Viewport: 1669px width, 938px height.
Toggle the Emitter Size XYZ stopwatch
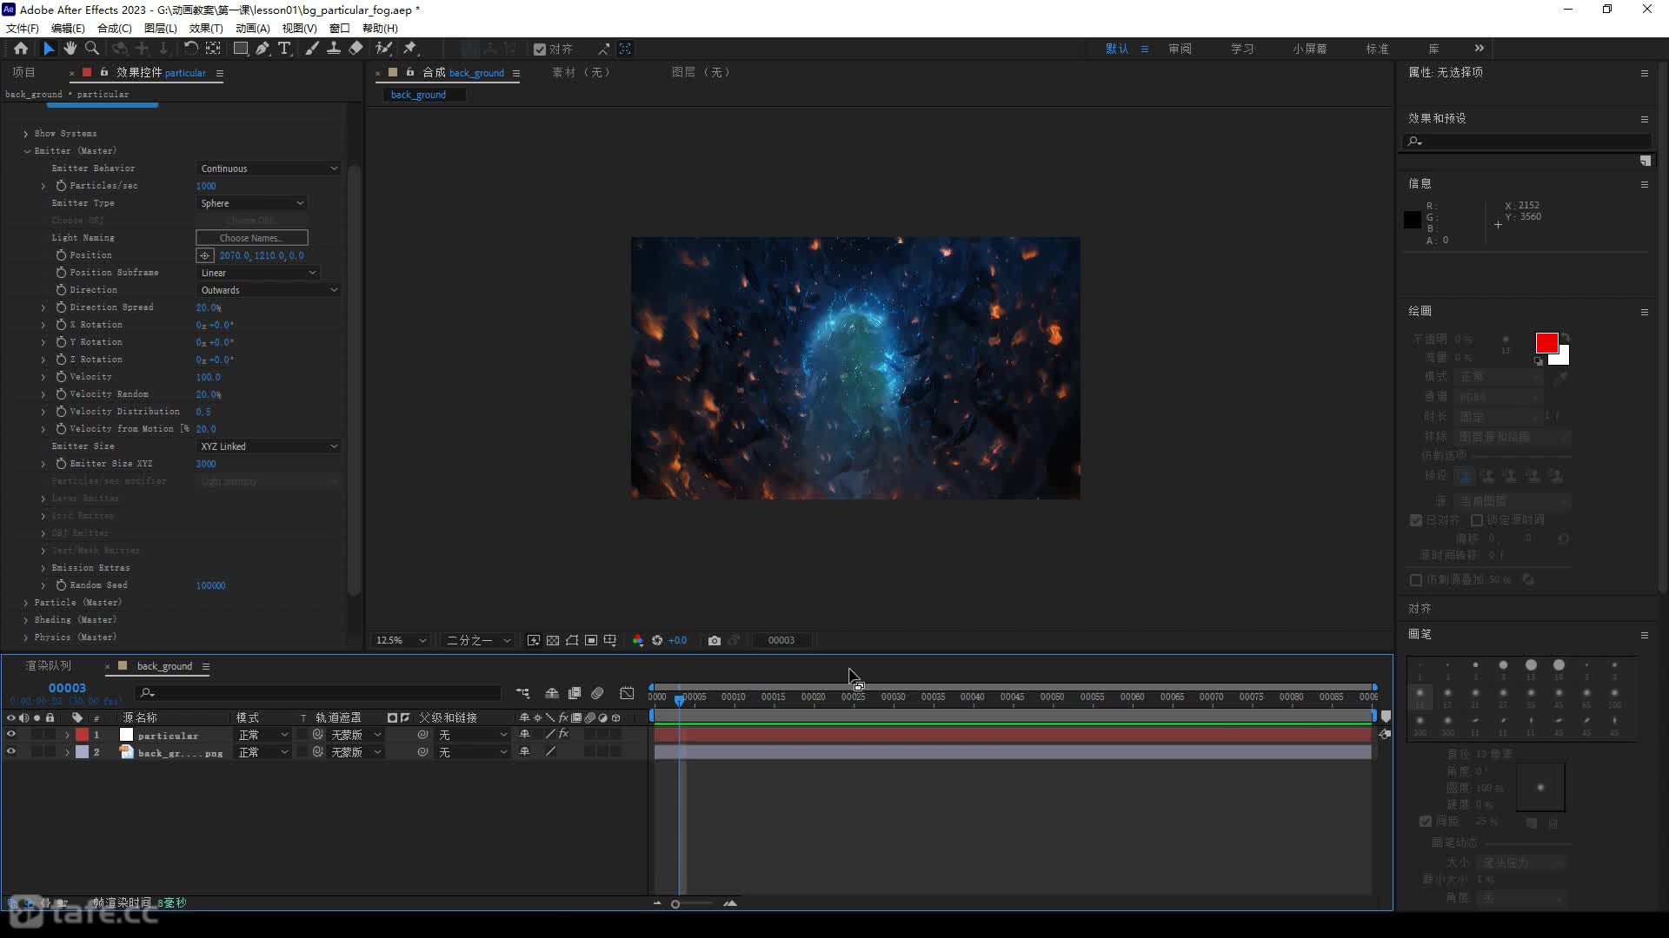tap(61, 464)
